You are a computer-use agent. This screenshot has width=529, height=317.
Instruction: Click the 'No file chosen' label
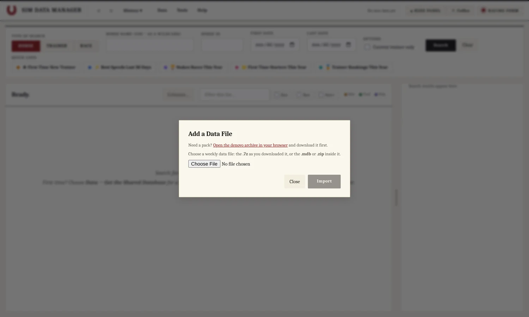(236, 164)
